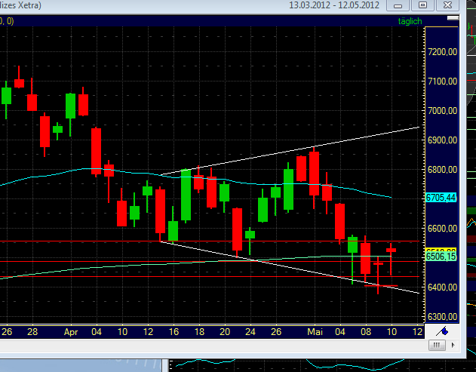Image resolution: width=476 pixels, height=372 pixels.
Task: Click the tall red candle above 04 April
Action: 97,151
